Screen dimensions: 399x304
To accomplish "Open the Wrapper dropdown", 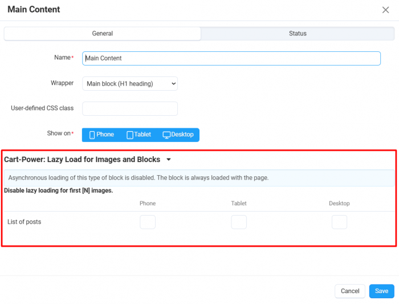I will tap(130, 83).
